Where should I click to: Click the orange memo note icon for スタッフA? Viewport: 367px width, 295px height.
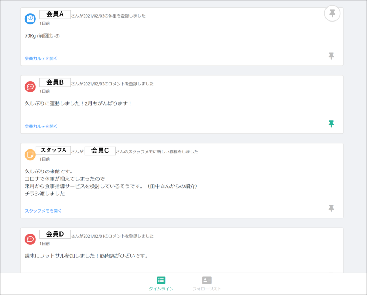click(x=30, y=154)
